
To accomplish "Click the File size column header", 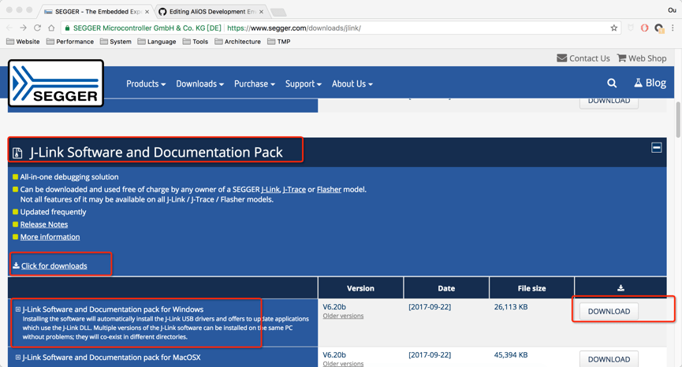I will (x=531, y=288).
